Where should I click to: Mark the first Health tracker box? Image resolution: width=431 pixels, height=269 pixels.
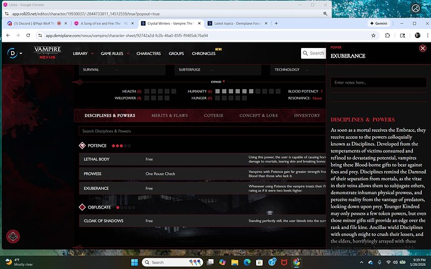(x=147, y=91)
